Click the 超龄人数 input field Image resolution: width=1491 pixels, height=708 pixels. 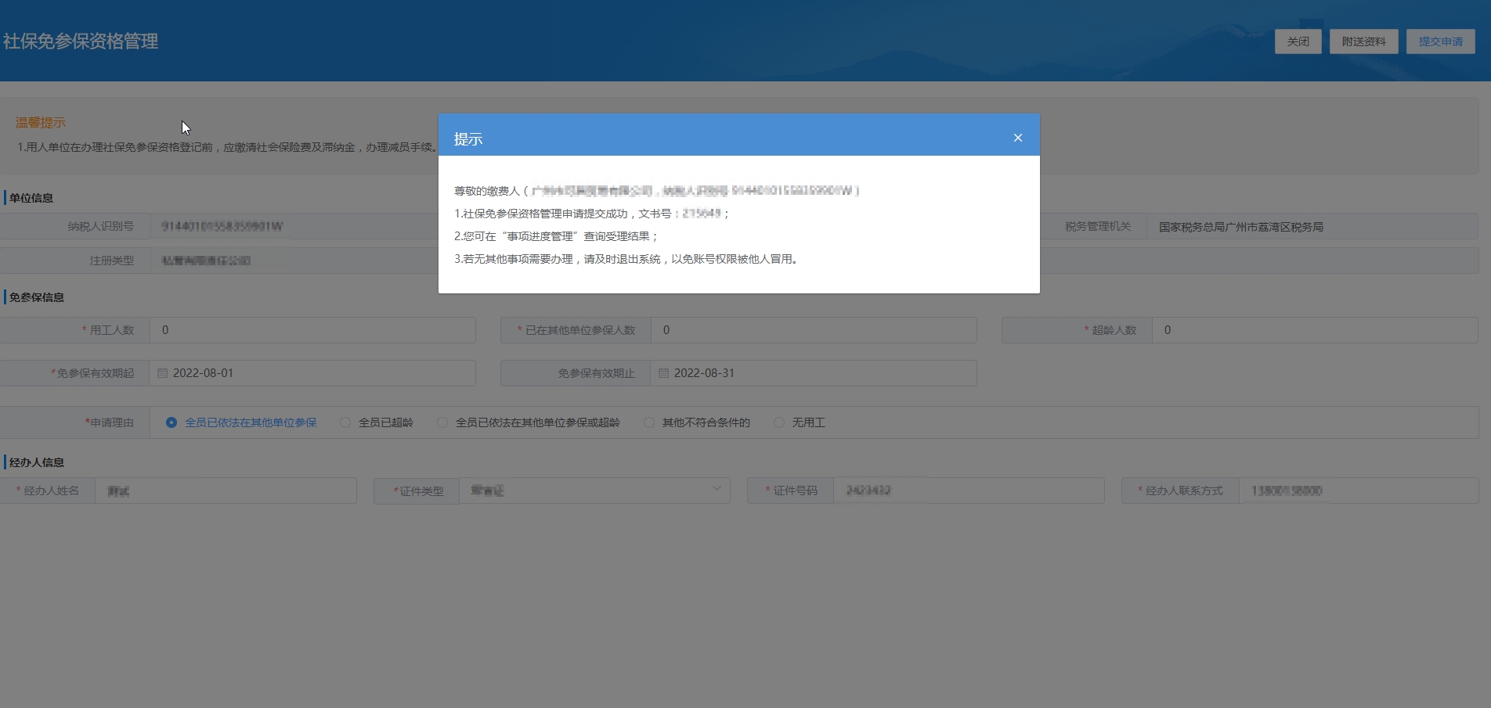click(x=1314, y=330)
